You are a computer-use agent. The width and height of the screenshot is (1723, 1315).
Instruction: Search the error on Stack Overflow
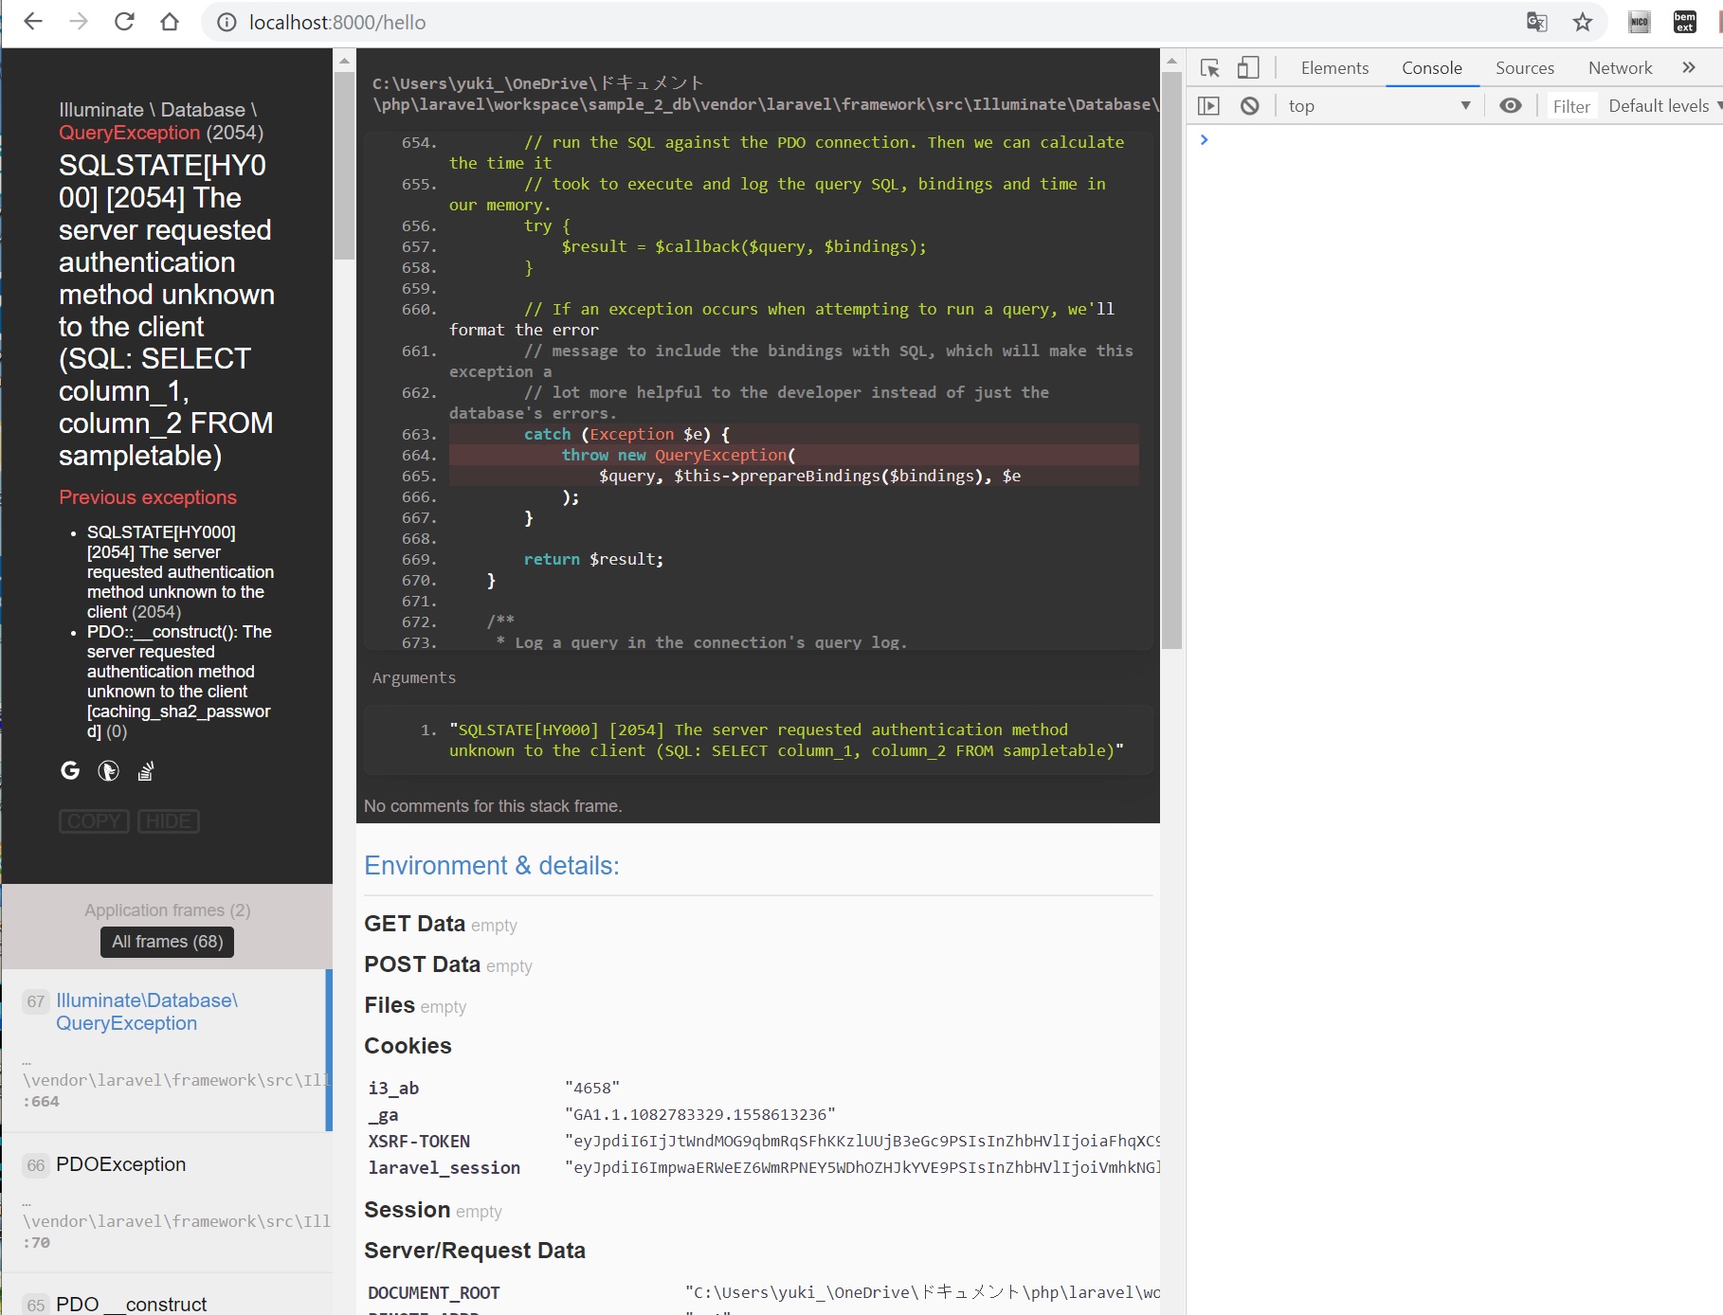[145, 771]
